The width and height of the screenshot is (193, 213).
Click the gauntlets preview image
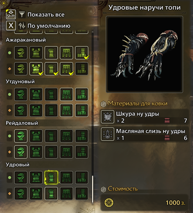tap(144, 54)
